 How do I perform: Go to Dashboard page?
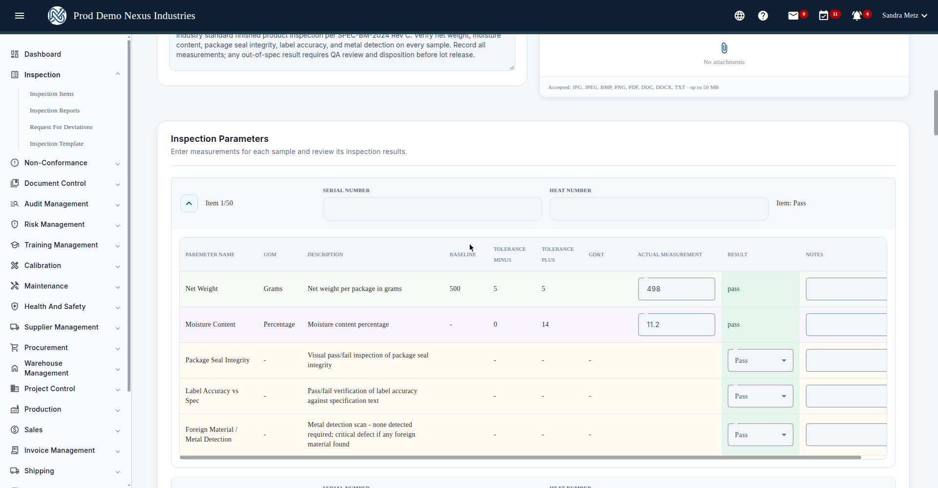43,54
